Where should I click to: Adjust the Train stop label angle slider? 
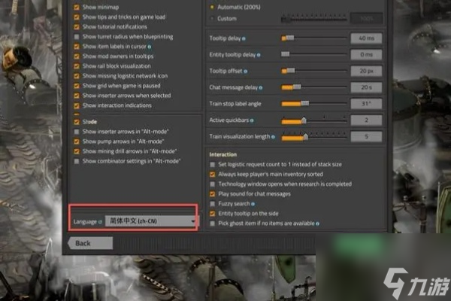tap(314, 103)
